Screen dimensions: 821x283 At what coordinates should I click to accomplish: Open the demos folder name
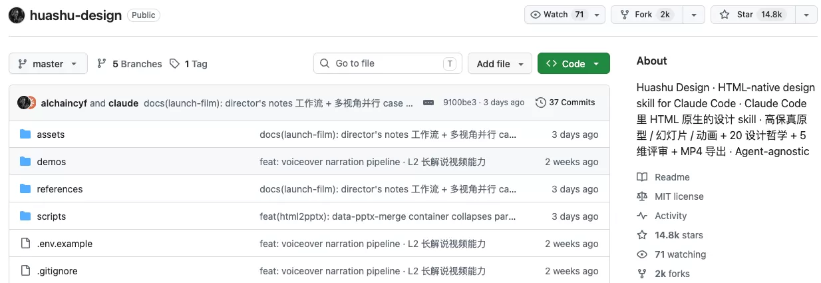pyautogui.click(x=51, y=162)
